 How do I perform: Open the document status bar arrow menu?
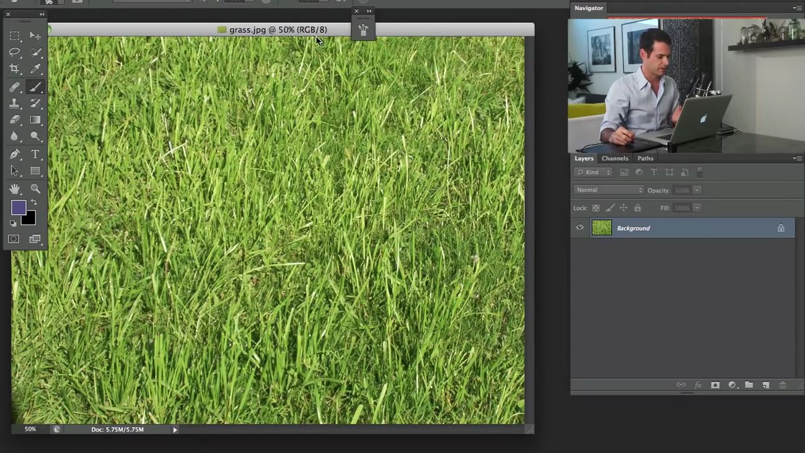pyautogui.click(x=175, y=430)
